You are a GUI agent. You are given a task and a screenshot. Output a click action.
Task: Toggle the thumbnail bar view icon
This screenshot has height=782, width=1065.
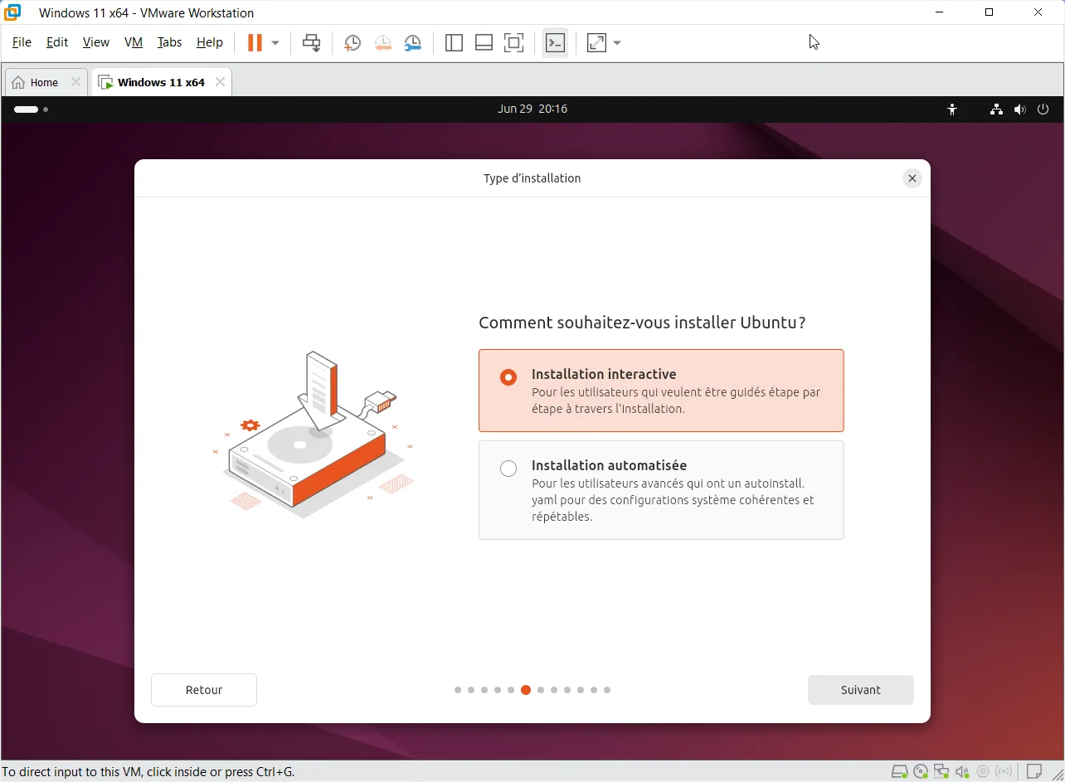484,43
